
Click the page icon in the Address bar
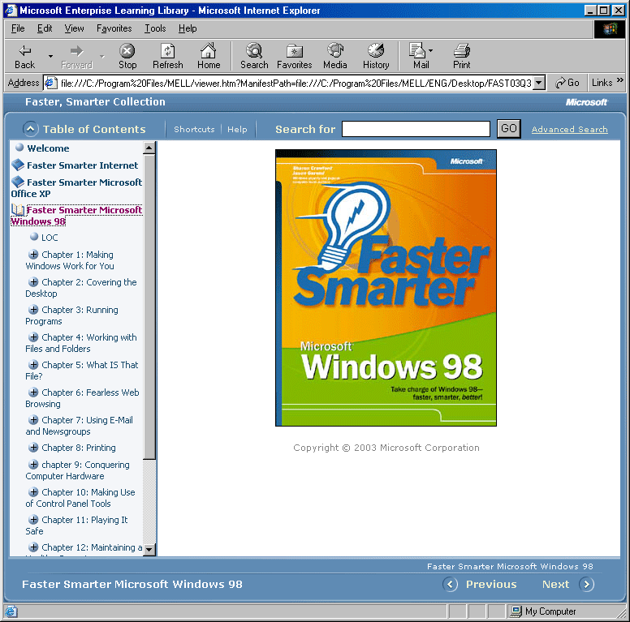coord(50,83)
